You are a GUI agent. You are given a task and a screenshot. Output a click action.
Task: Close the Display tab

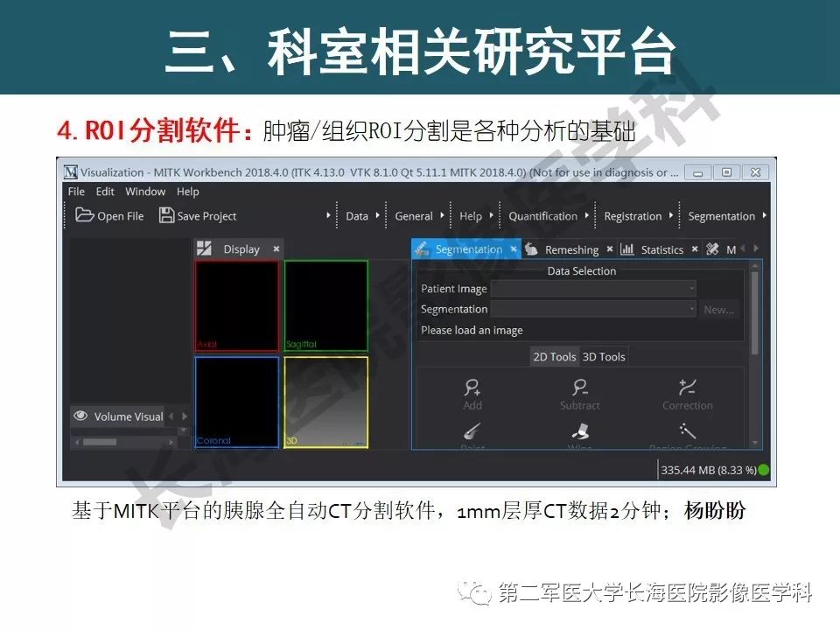[276, 248]
